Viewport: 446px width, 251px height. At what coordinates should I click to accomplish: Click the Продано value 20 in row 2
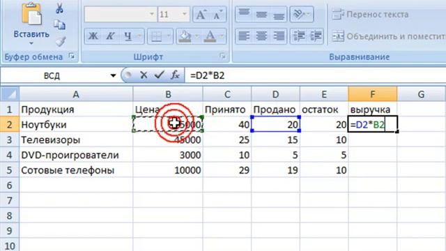pyautogui.click(x=275, y=125)
